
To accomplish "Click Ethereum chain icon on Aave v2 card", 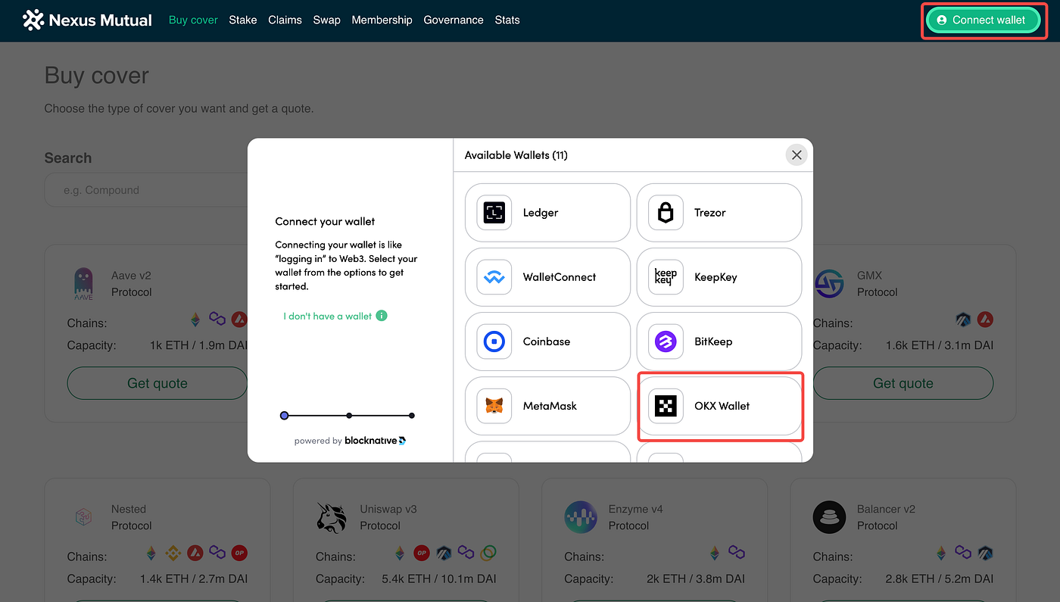I will coord(195,320).
